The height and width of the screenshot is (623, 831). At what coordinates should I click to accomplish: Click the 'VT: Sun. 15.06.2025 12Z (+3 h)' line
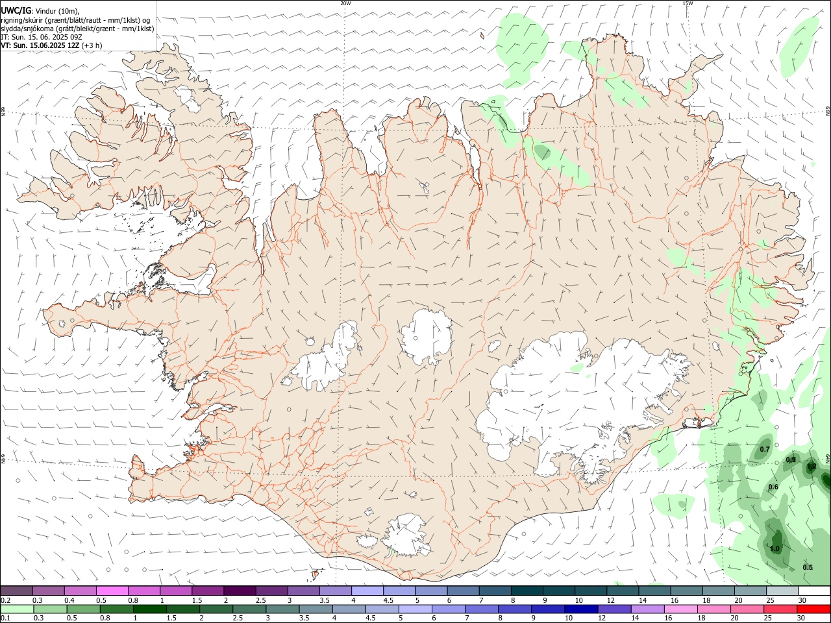pyautogui.click(x=51, y=45)
